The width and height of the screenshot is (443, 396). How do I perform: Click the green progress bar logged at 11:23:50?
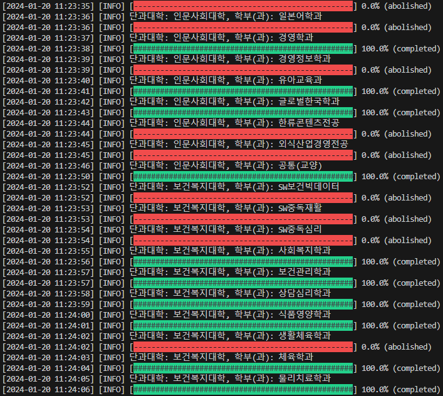pos(243,177)
